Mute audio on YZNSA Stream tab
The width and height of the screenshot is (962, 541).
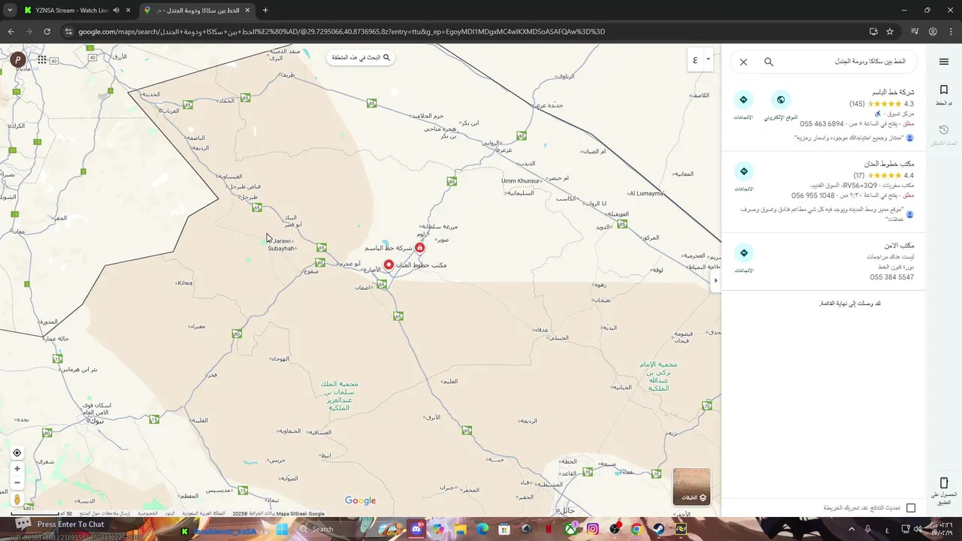(116, 11)
